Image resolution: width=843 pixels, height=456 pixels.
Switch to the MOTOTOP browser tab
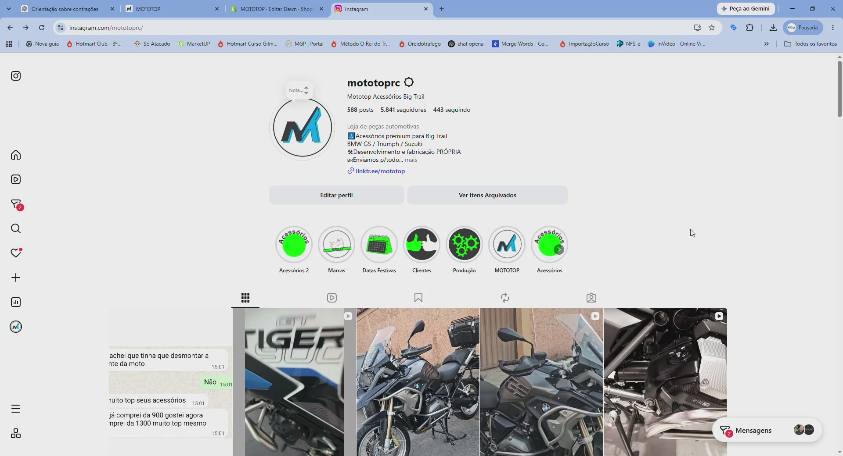point(172,9)
